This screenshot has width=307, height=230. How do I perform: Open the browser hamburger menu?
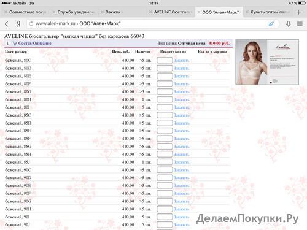click(300, 24)
